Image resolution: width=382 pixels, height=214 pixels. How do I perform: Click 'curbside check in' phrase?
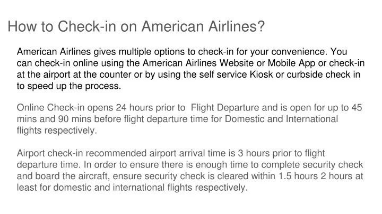(x=324, y=75)
